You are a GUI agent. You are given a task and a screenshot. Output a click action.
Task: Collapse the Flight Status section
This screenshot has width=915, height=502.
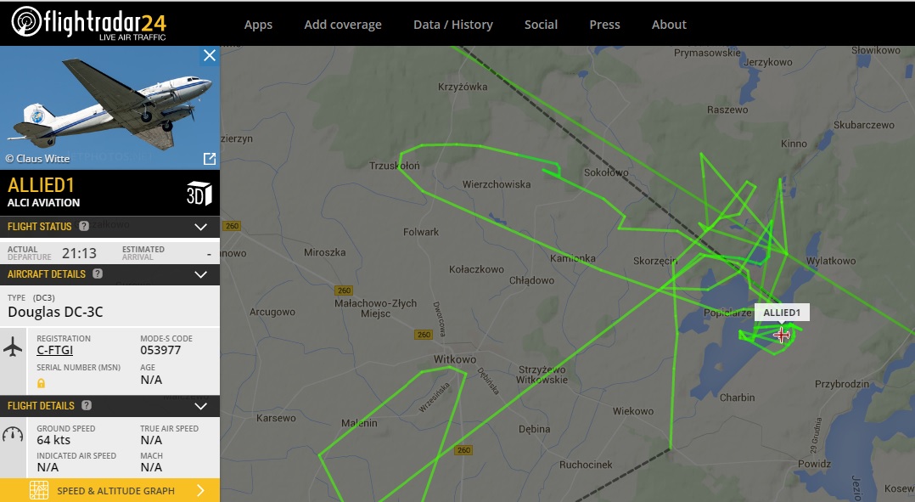tap(200, 227)
